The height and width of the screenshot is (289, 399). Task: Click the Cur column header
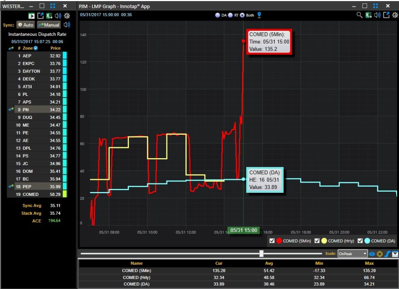pyautogui.click(x=219, y=263)
